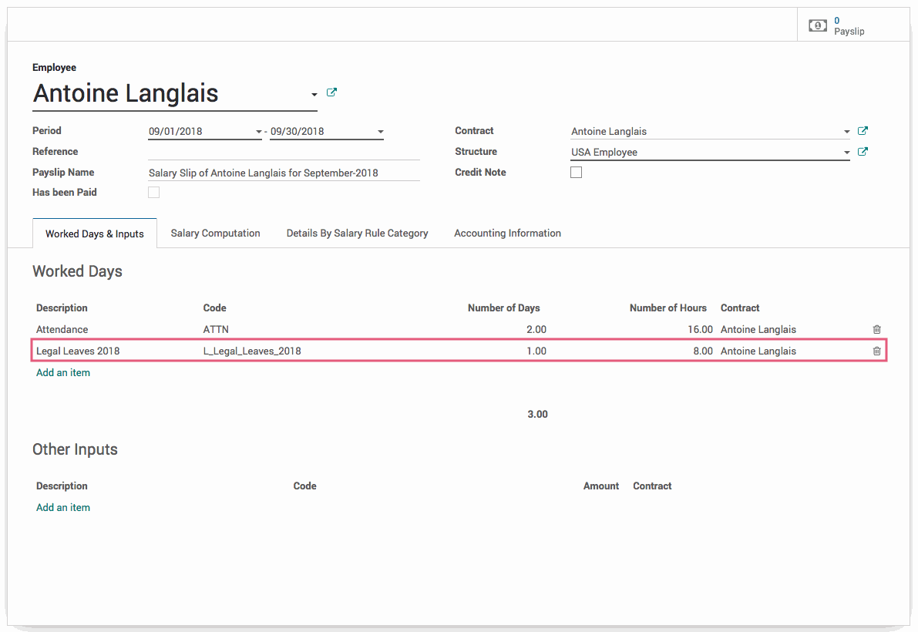This screenshot has height=632, width=918.
Task: Click the Contract cell in Attendance row
Action: tap(758, 329)
